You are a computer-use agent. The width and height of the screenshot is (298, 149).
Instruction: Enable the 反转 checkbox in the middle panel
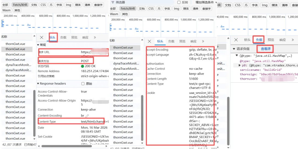179,2
